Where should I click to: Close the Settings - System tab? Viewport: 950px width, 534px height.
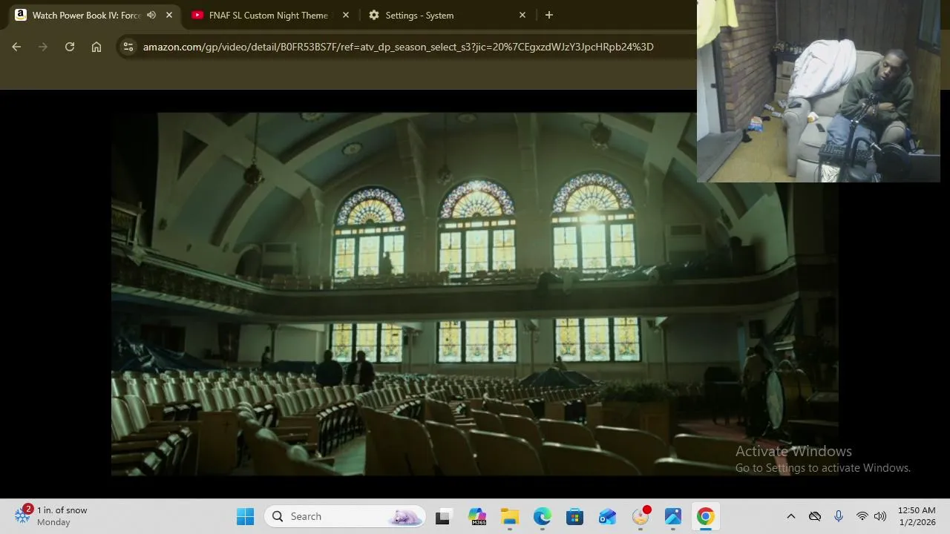pyautogui.click(x=522, y=15)
